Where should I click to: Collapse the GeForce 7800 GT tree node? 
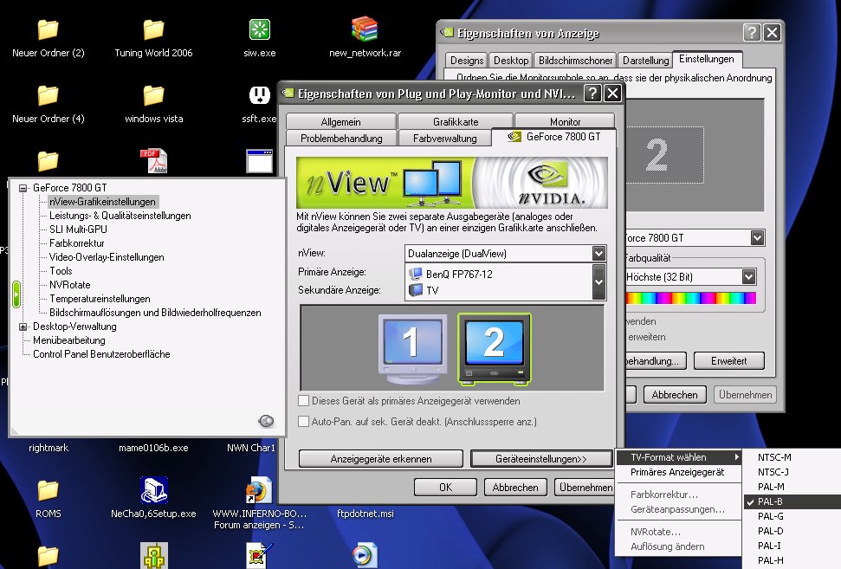(23, 188)
